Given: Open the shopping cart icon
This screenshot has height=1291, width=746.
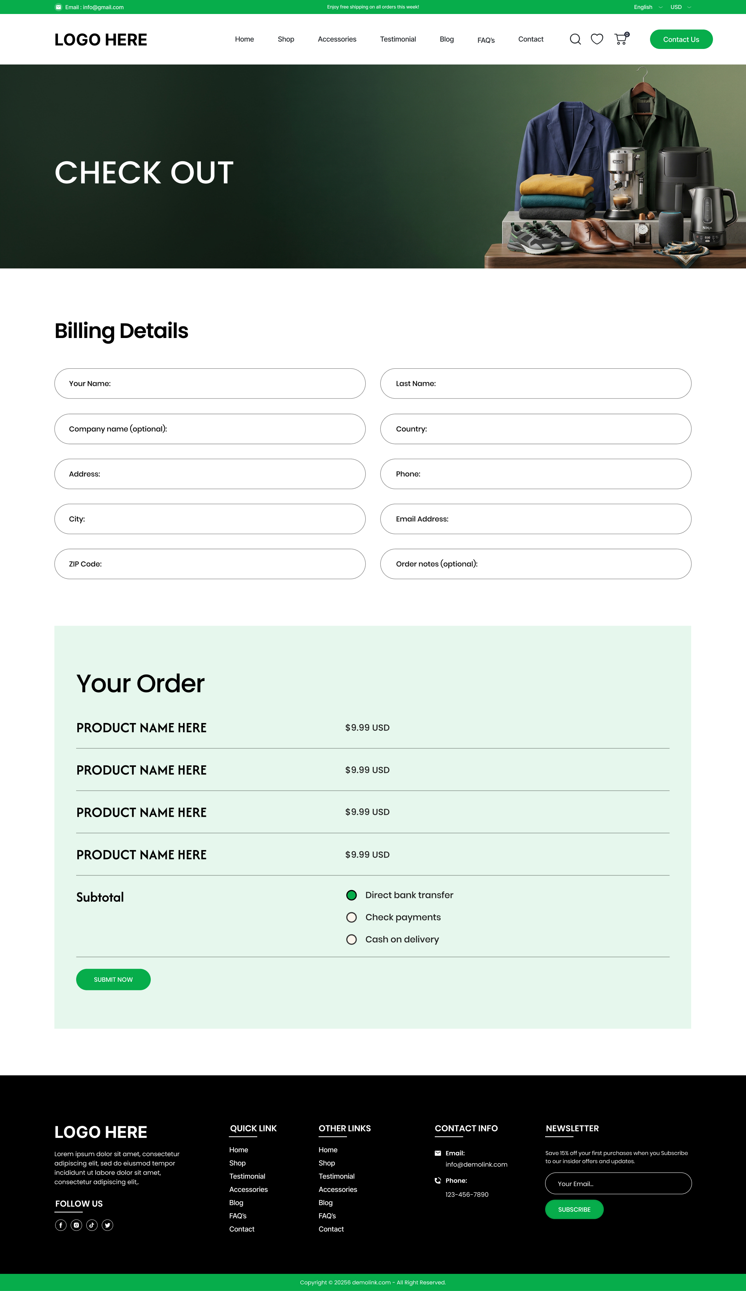Looking at the screenshot, I should [621, 40].
